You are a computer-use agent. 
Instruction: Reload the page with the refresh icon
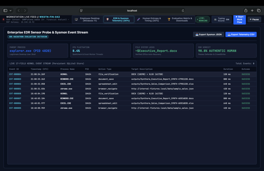(x=183, y=10)
